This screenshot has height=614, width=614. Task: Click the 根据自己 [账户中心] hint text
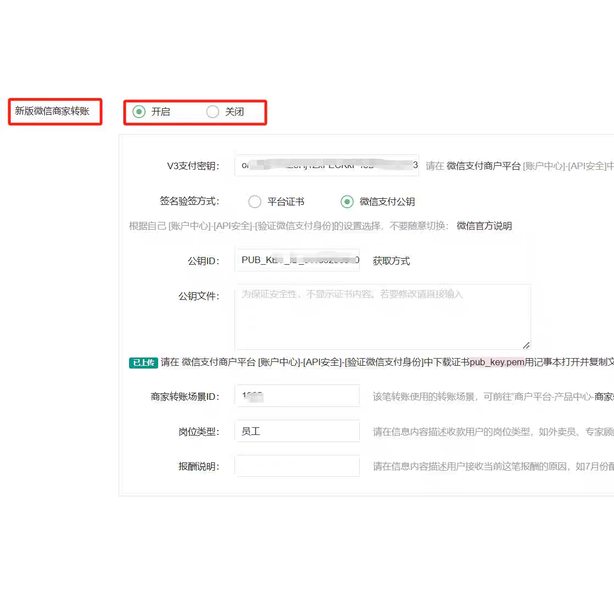289,226
